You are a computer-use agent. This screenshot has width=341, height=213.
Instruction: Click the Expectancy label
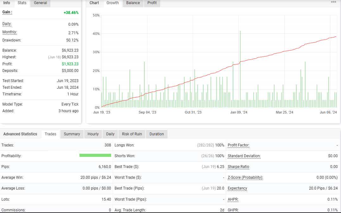[237, 188]
